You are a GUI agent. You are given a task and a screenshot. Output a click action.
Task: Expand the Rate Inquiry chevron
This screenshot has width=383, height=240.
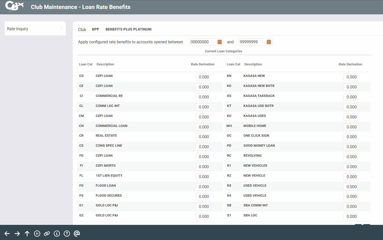tap(61, 28)
